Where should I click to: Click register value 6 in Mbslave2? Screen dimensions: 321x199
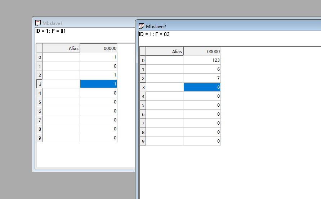coord(202,69)
